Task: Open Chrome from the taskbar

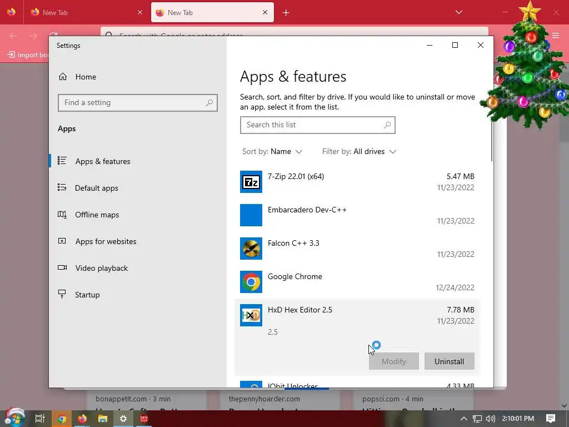Action: 62,419
